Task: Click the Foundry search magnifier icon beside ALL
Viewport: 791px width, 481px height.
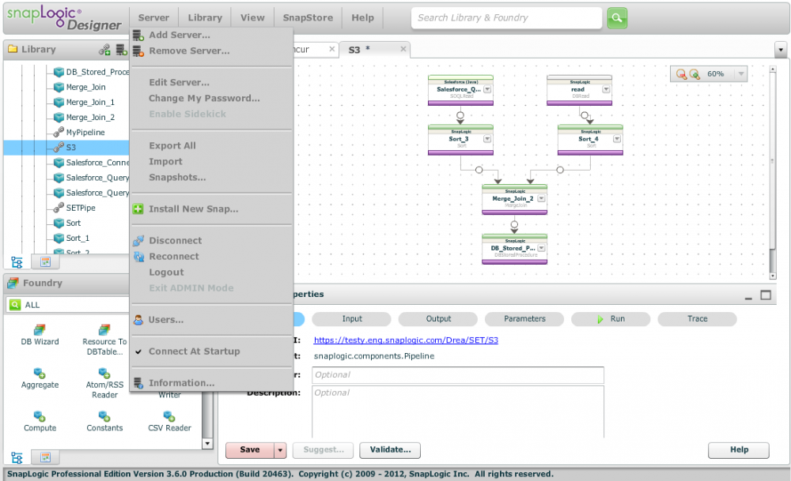Action: tap(15, 305)
